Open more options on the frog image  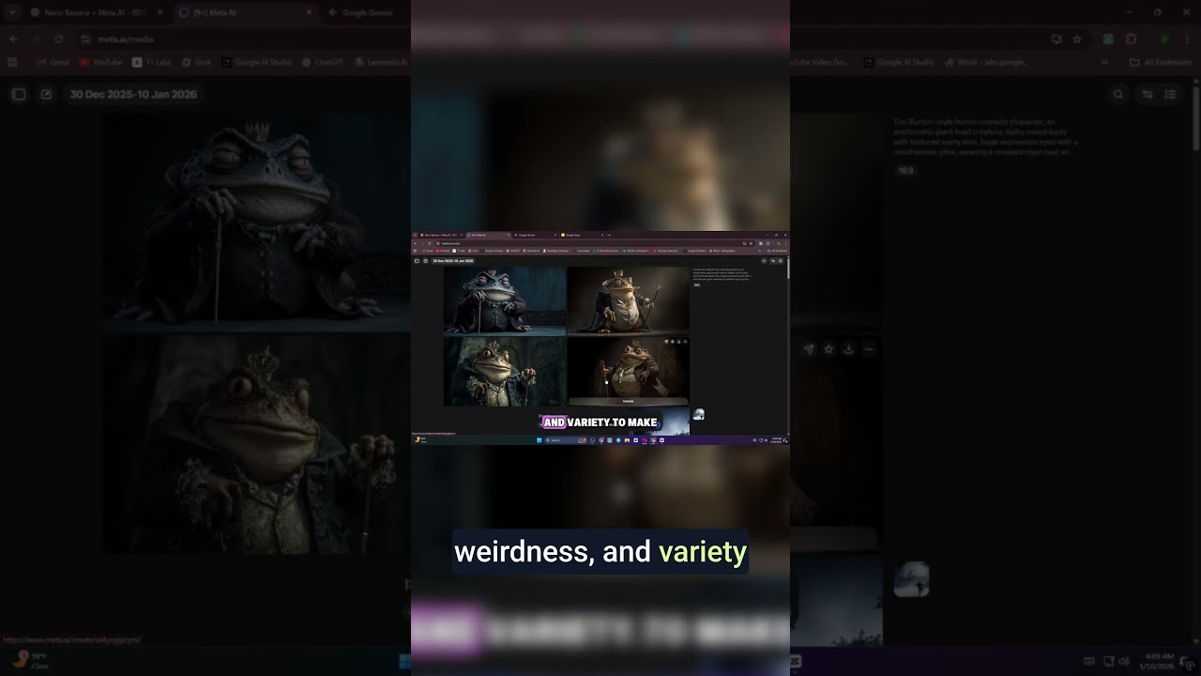(870, 349)
